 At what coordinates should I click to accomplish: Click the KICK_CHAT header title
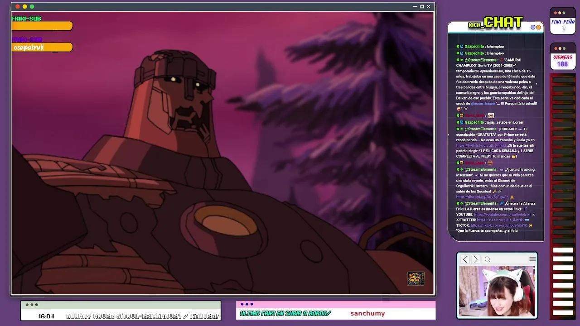[495, 22]
